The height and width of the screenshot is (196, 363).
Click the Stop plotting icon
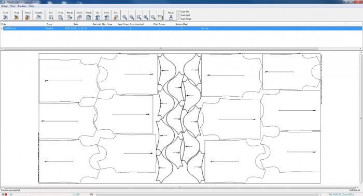[17, 16]
